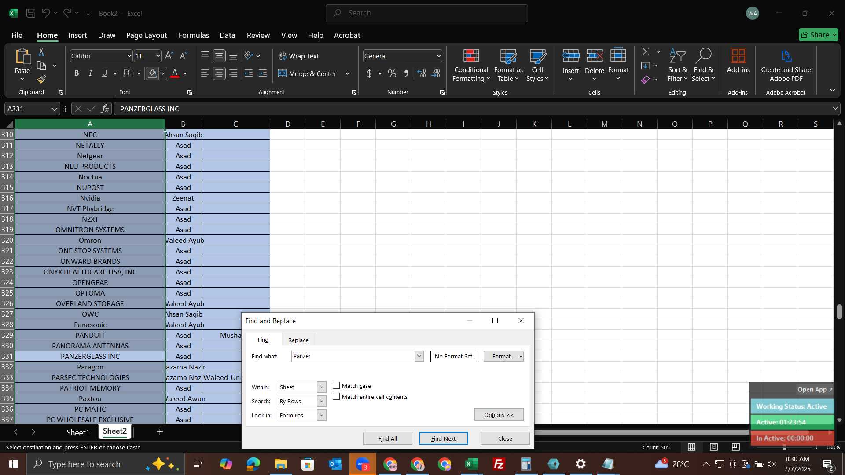Open the Data ribbon tab
Image resolution: width=845 pixels, height=475 pixels.
[227, 35]
